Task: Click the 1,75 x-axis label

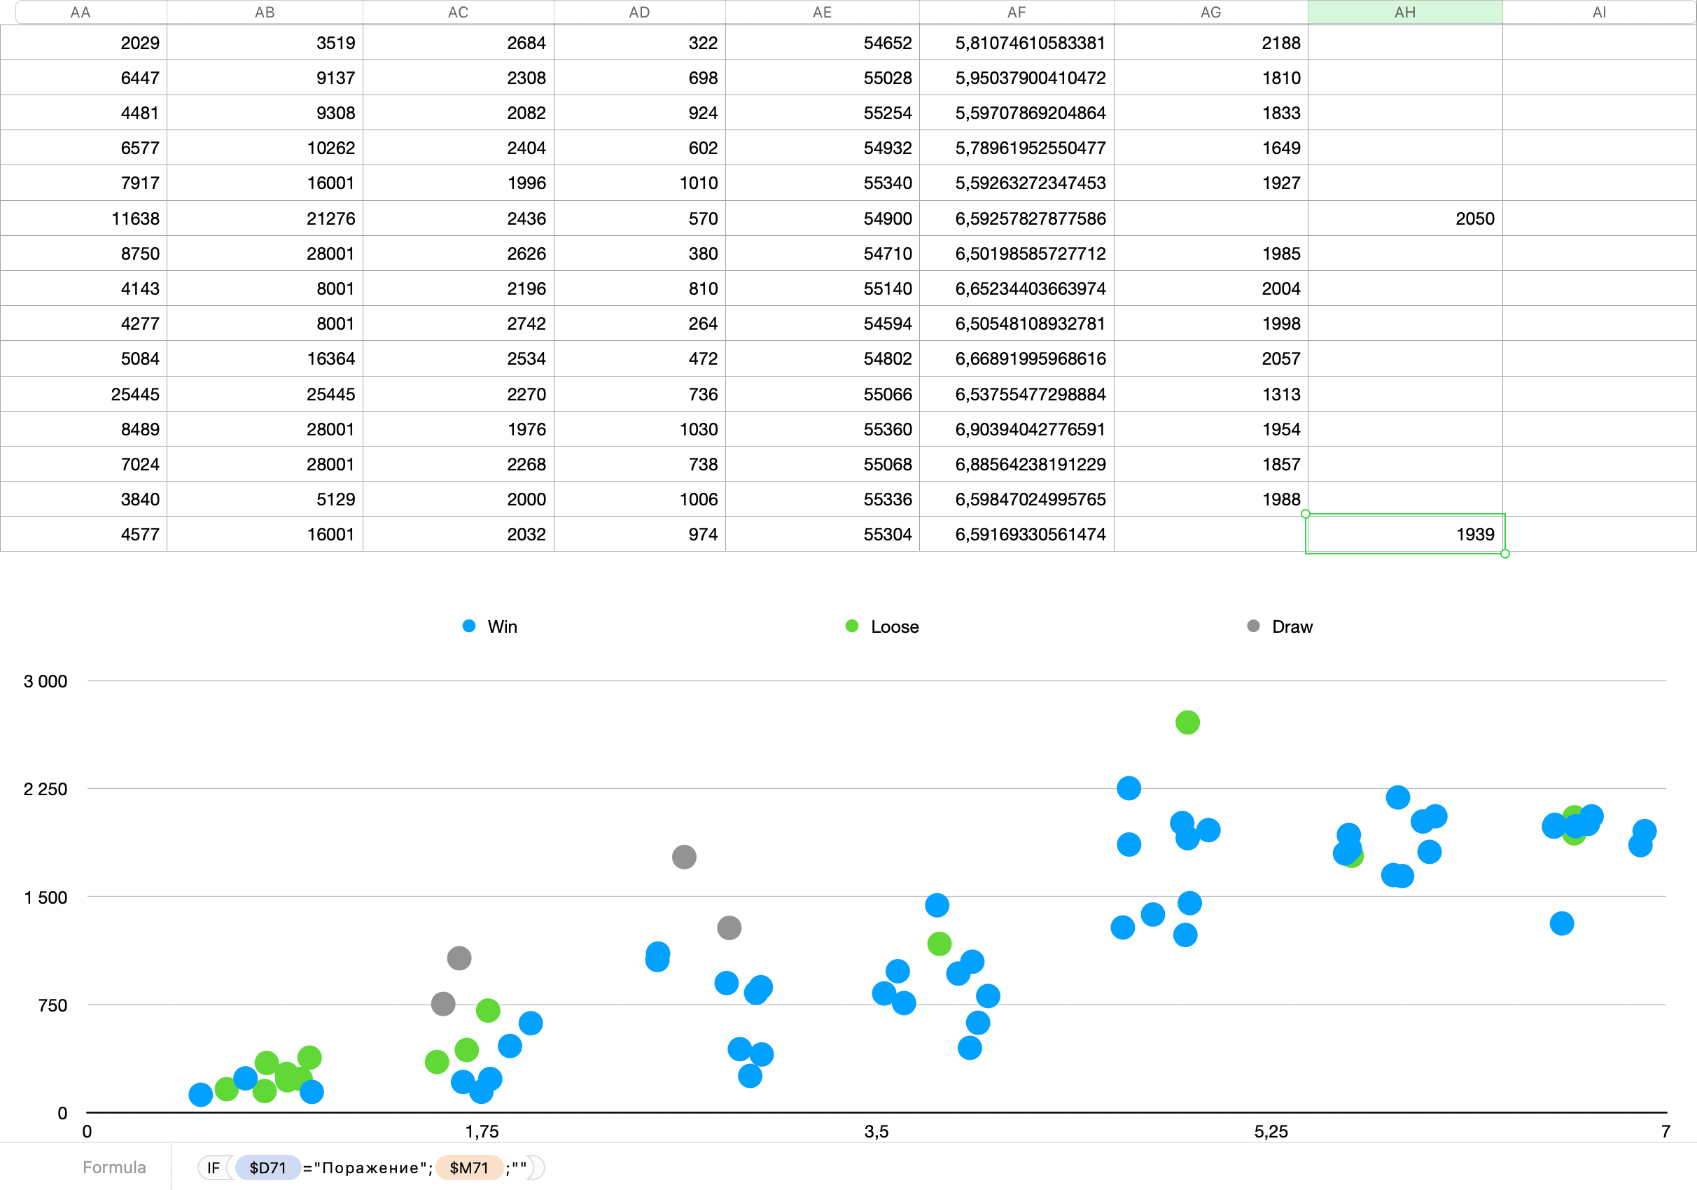Action: coord(481,1131)
